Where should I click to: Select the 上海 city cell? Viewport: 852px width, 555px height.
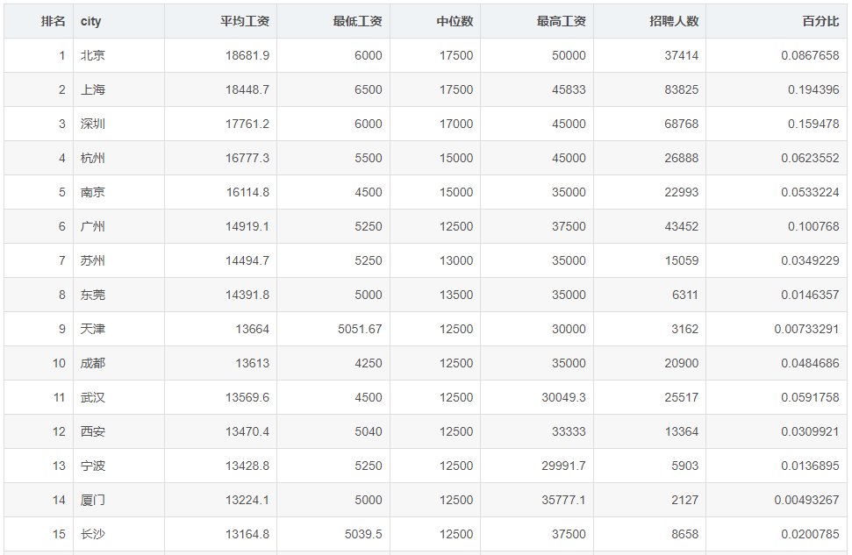click(119, 89)
